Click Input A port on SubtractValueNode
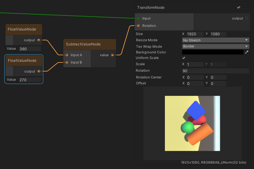Screen dimensions: 254x169 [67, 55]
